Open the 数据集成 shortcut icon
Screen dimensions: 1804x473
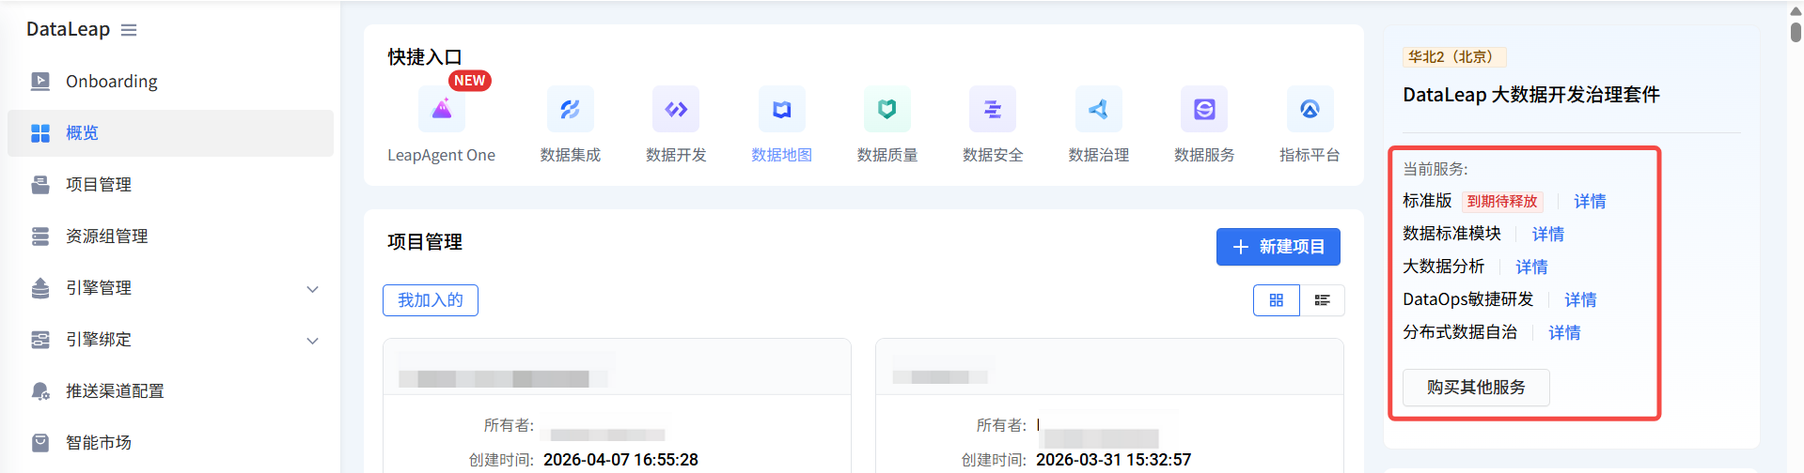570,110
